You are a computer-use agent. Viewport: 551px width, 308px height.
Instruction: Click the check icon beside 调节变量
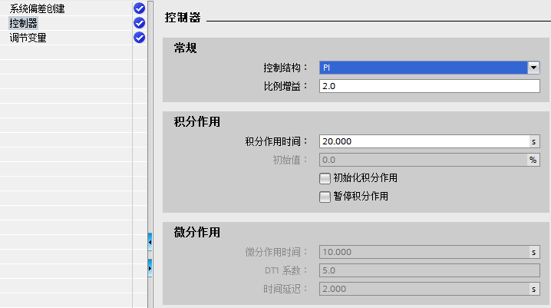click(x=140, y=38)
